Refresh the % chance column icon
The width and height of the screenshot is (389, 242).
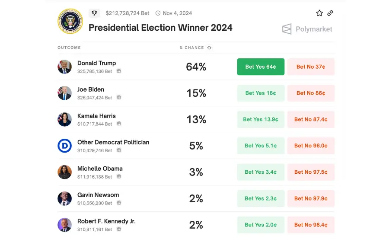(209, 48)
